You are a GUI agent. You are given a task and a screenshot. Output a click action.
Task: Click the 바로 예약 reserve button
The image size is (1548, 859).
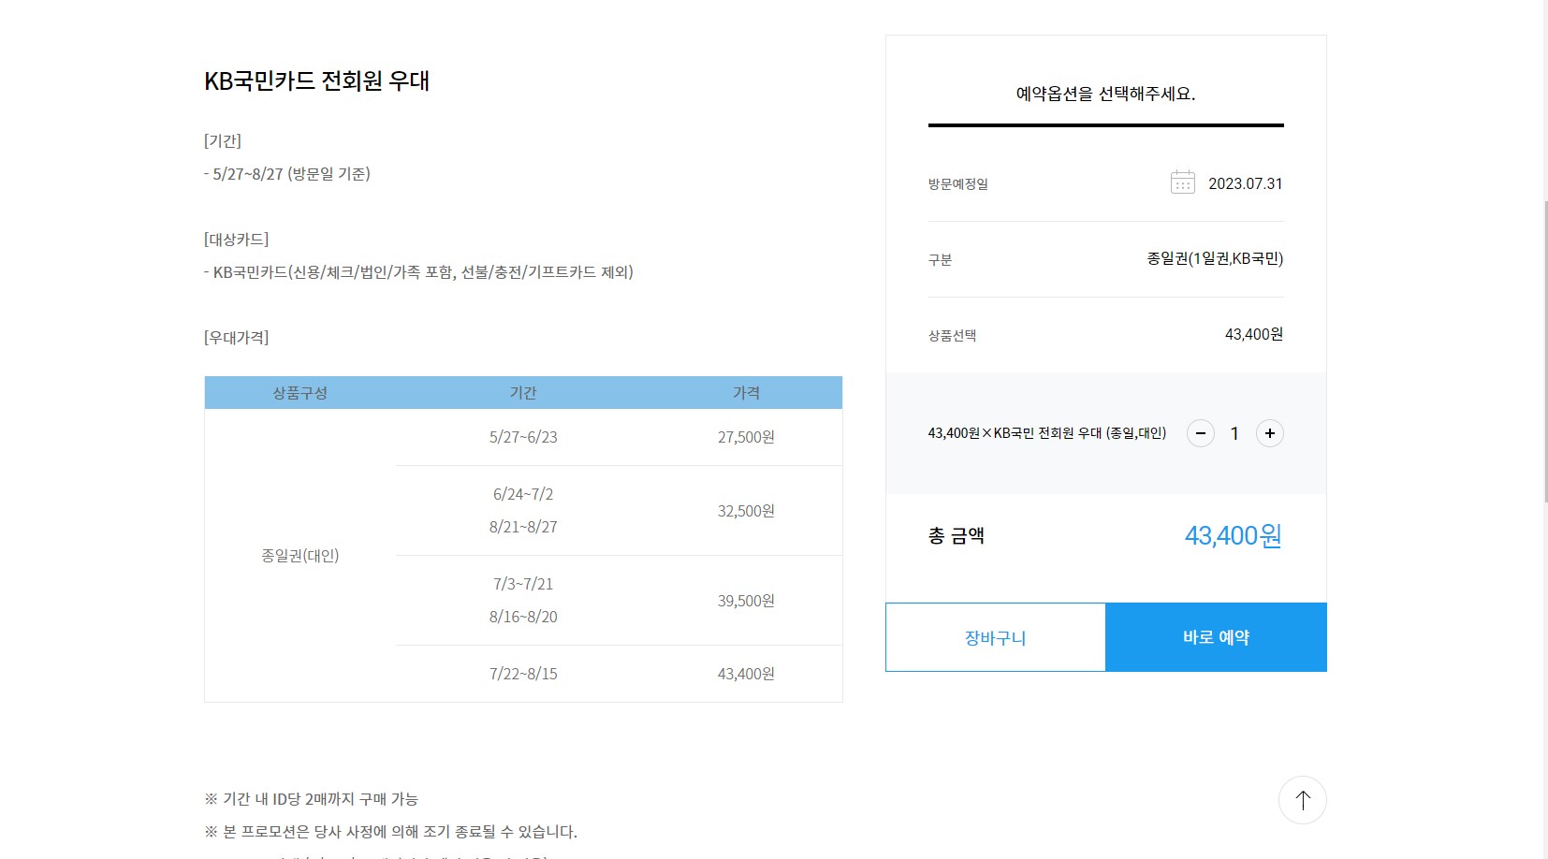point(1217,637)
